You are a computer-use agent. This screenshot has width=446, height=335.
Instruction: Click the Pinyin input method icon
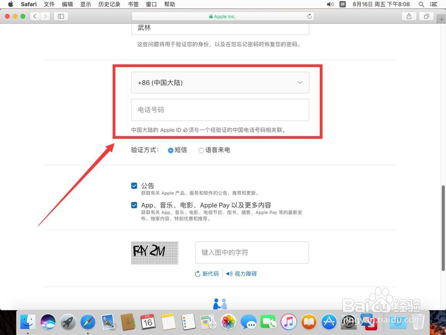(343, 4)
